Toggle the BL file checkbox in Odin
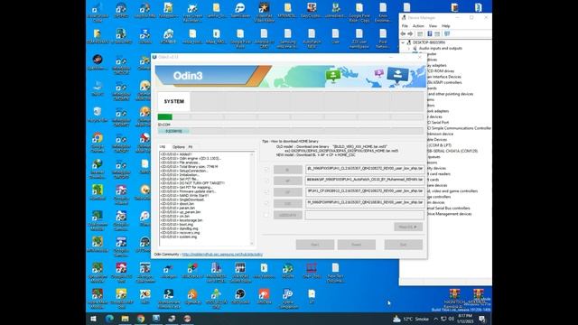The height and width of the screenshot is (325, 578). click(266, 170)
